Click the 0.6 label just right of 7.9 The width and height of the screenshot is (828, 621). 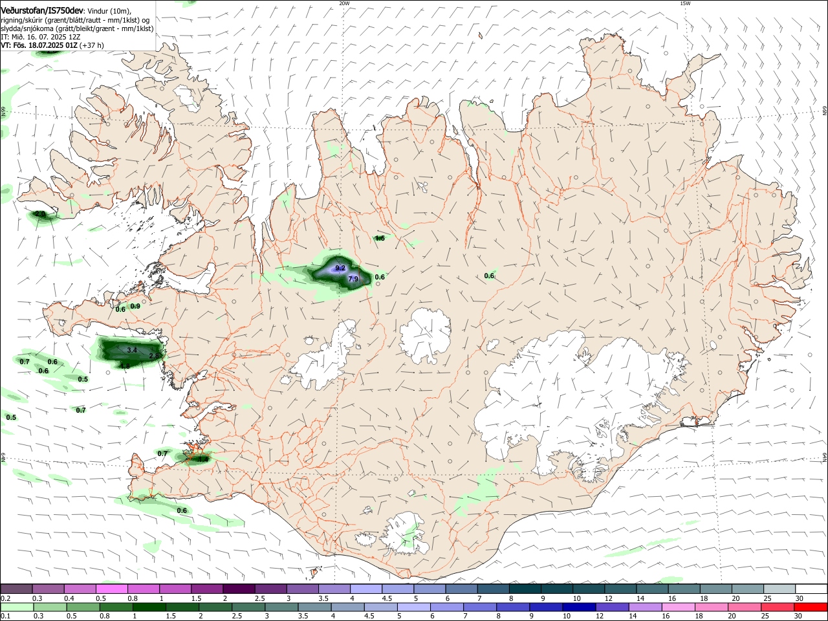[x=380, y=277]
